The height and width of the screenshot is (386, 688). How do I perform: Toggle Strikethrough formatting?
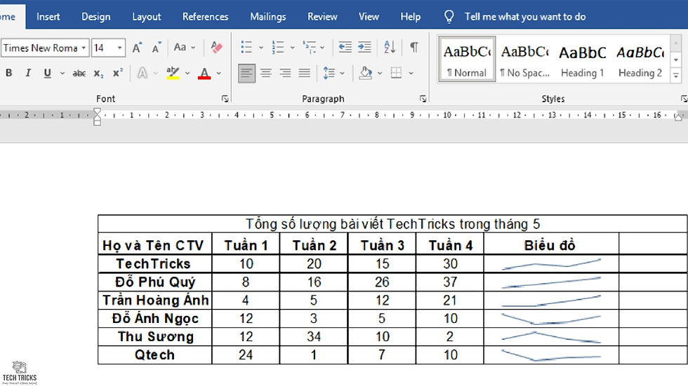(x=79, y=73)
